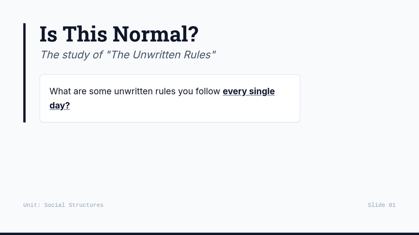Image resolution: width=419 pixels, height=235 pixels.
Task: Click the dark vertical accent bar beside title
Action: (x=24, y=73)
